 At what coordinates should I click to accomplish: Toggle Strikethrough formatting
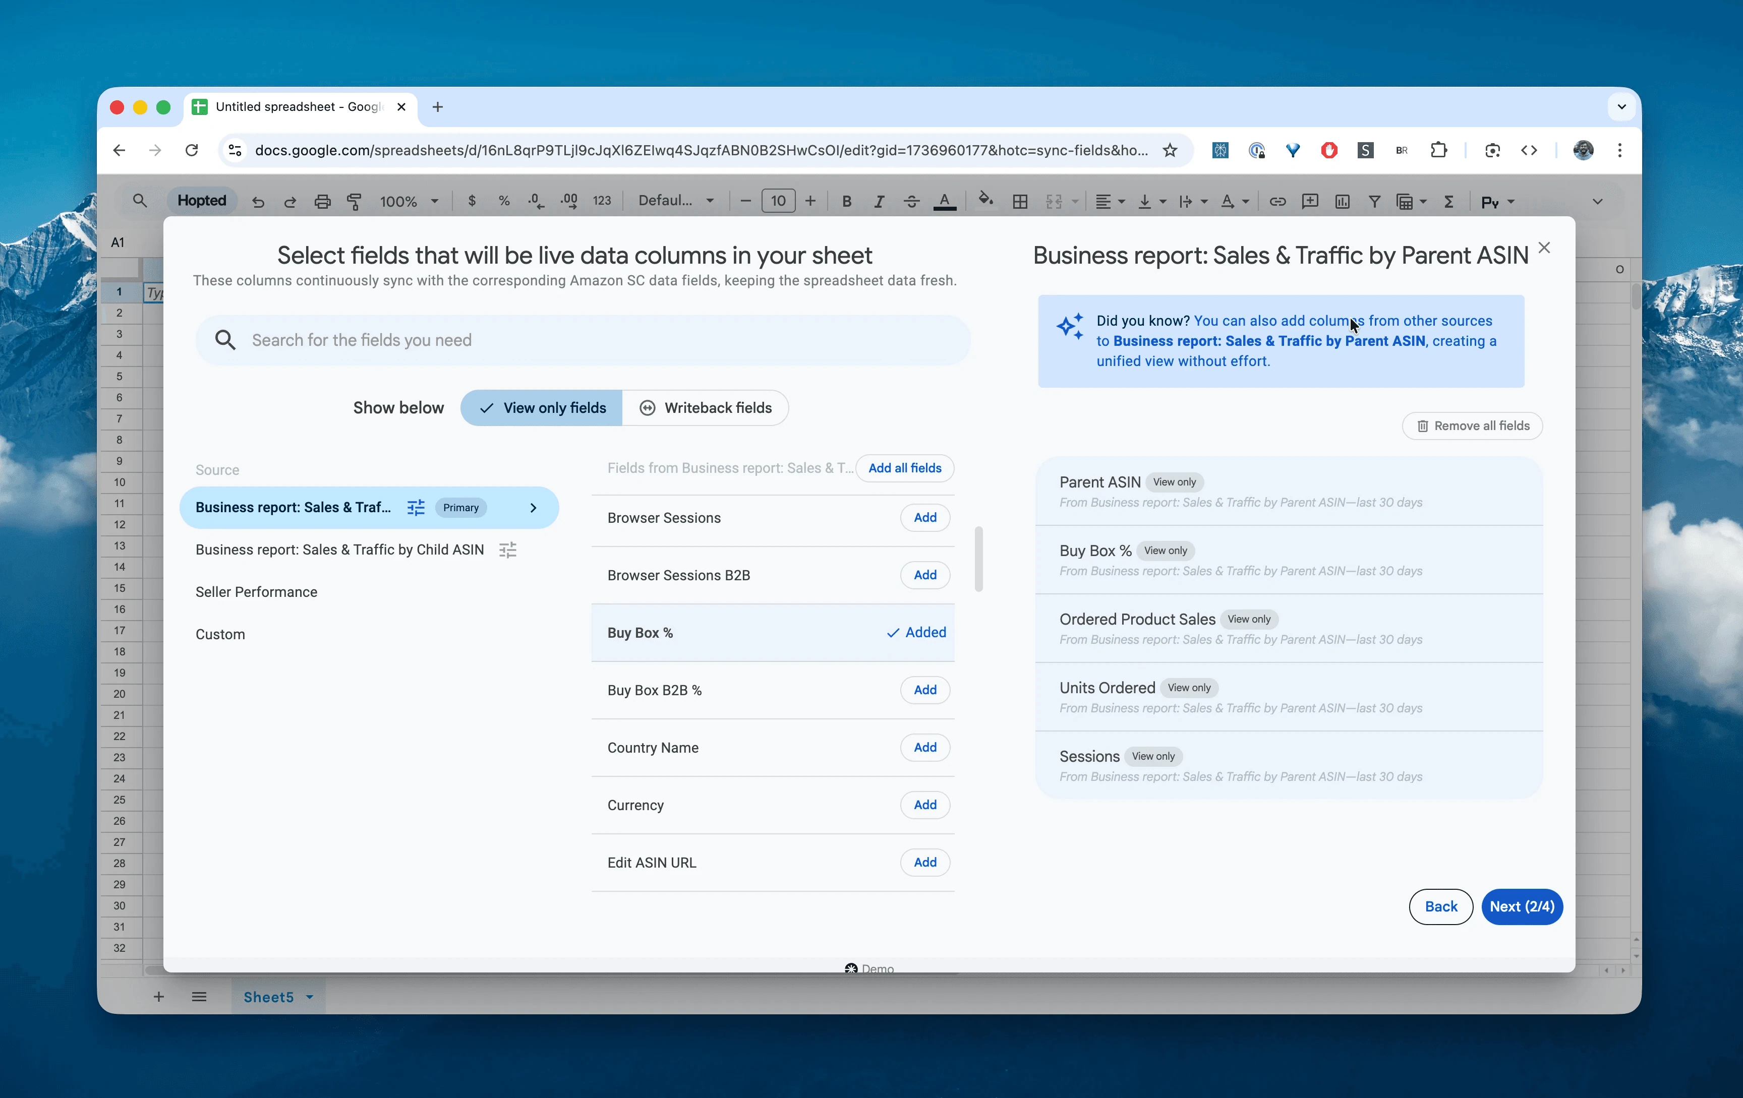(x=911, y=202)
